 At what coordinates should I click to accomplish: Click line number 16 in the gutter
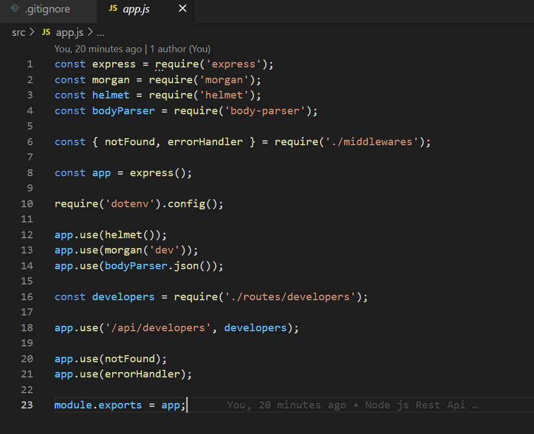pyautogui.click(x=27, y=297)
